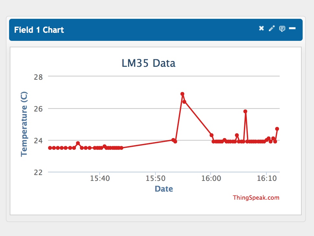
Task: Click the X icon on the blue header
Action: pos(261,29)
